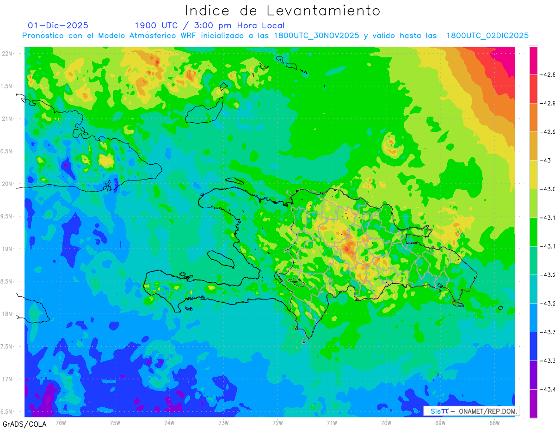Click the '18N' latitude axis label
The height and width of the screenshot is (429, 555).
coord(7,314)
